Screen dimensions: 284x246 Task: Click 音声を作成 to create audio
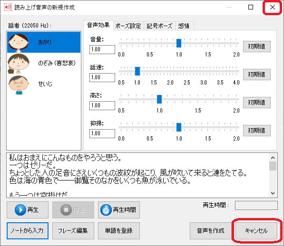211,231
